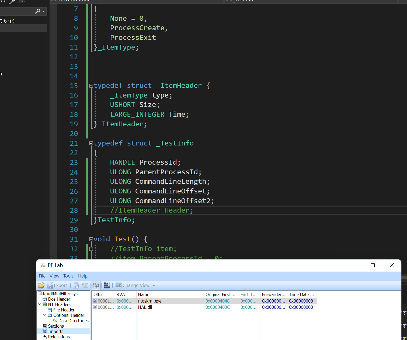Click the Sections tree item icon
Image resolution: width=407 pixels, height=340 pixels.
coord(45,326)
